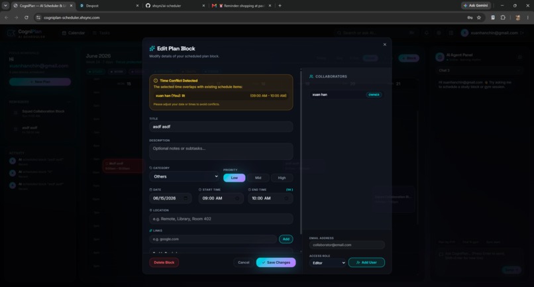
Task: Click the 'Time Conflict Detected' heading
Action: 179,81
